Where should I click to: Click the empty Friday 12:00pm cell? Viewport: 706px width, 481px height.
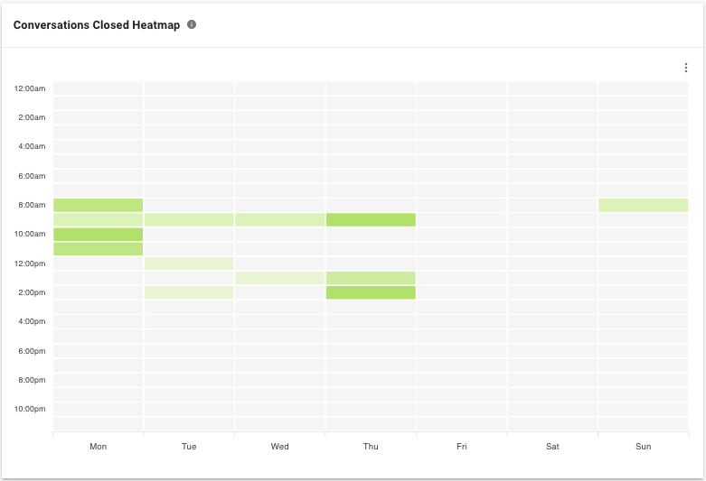pos(462,264)
